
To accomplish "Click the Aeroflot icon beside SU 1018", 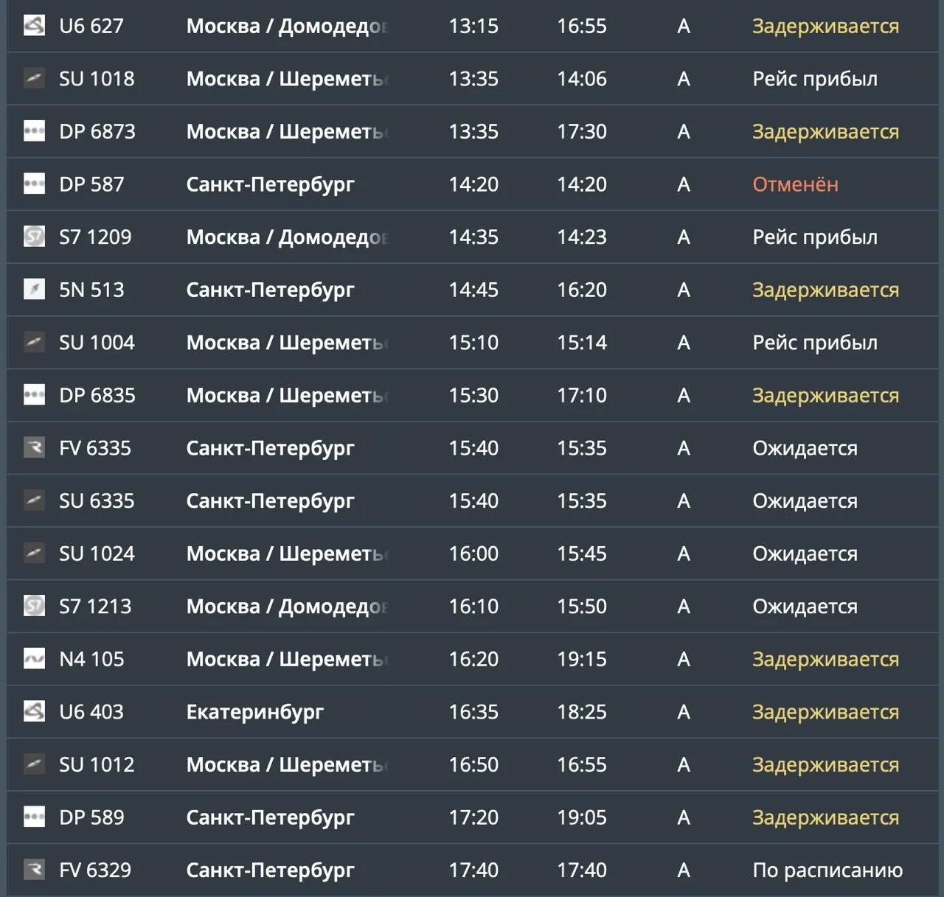I will pyautogui.click(x=34, y=78).
